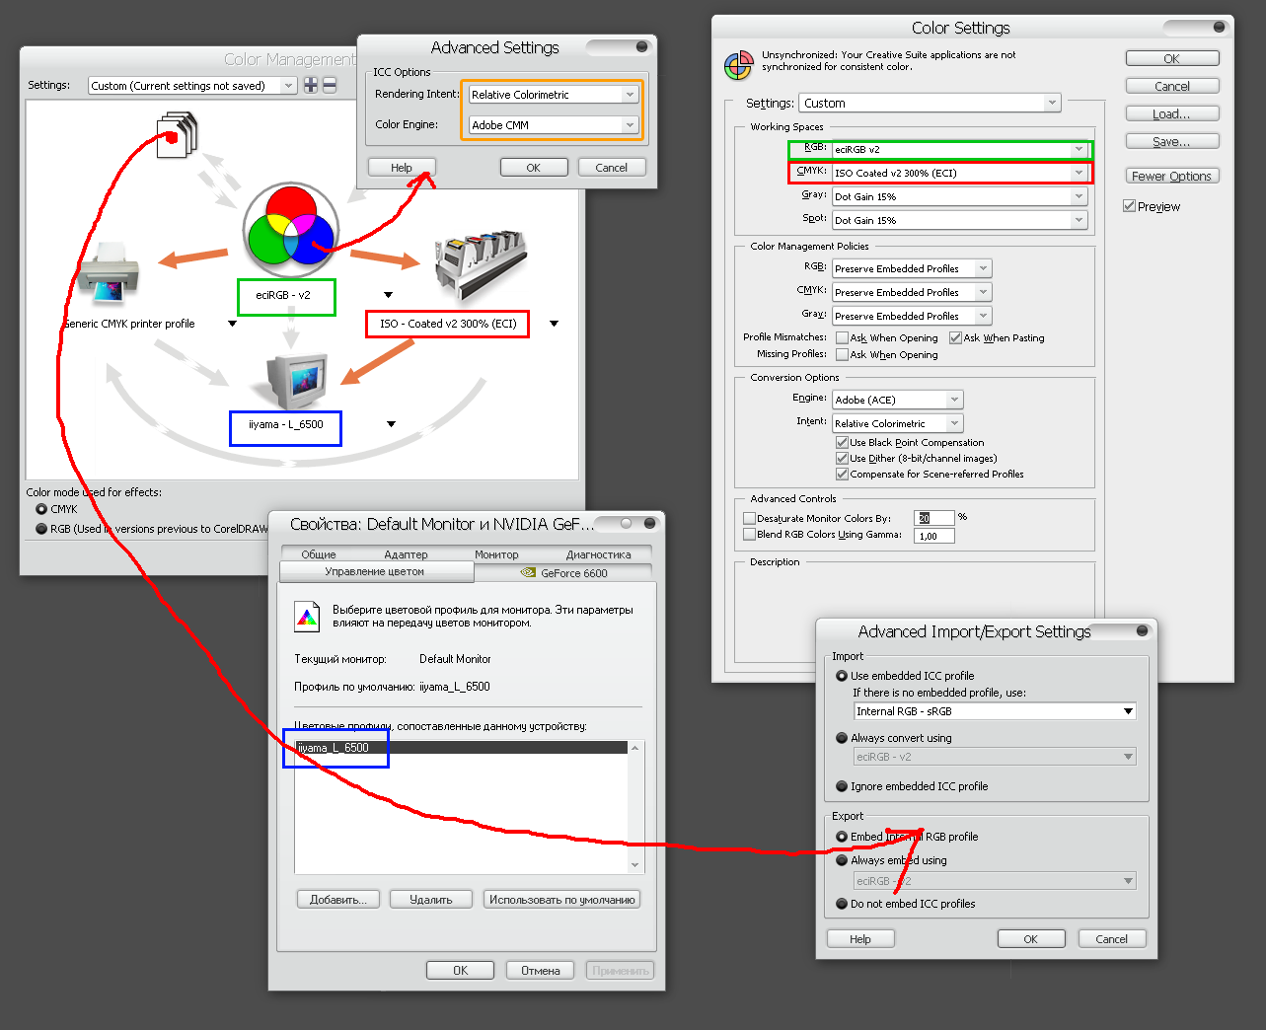Toggle Ask When Pasting checkbox
This screenshot has width=1266, height=1030.
955,337
